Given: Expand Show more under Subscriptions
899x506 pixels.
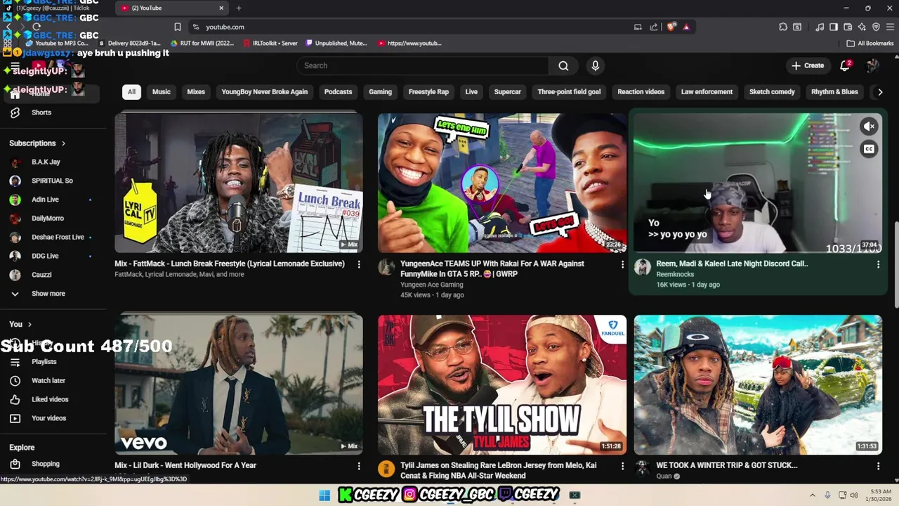Looking at the screenshot, I should coord(48,294).
